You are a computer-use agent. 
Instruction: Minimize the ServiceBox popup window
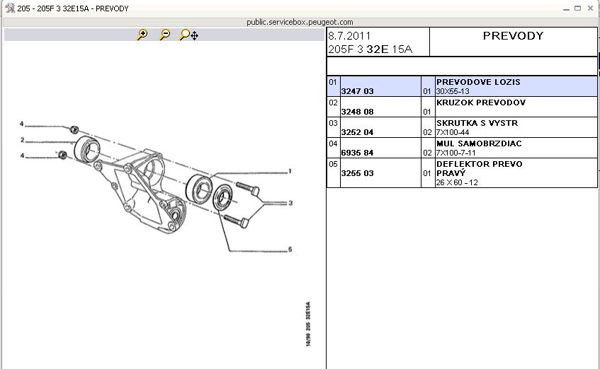(566, 8)
